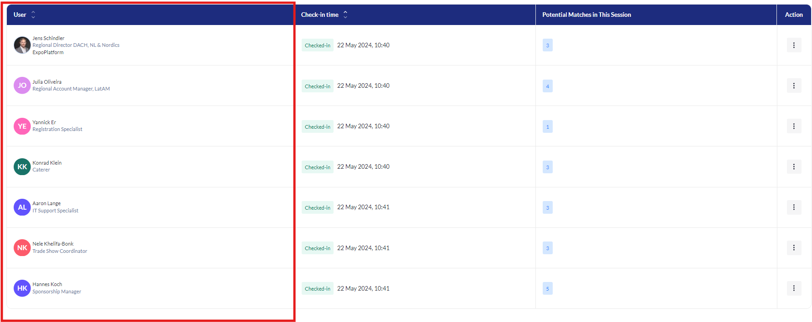
Task: Click Checked-in status tag for Aaron Lange
Action: point(317,207)
